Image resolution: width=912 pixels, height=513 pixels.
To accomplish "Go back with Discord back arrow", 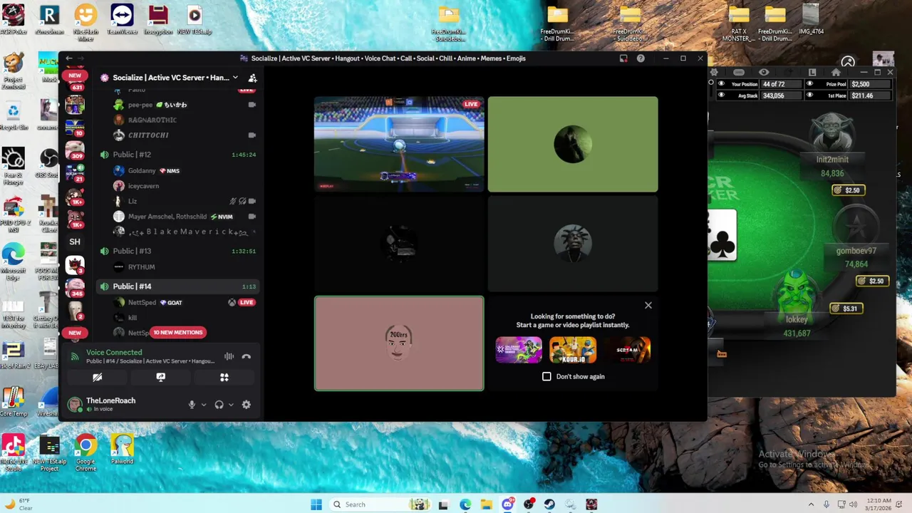I will pos(69,58).
